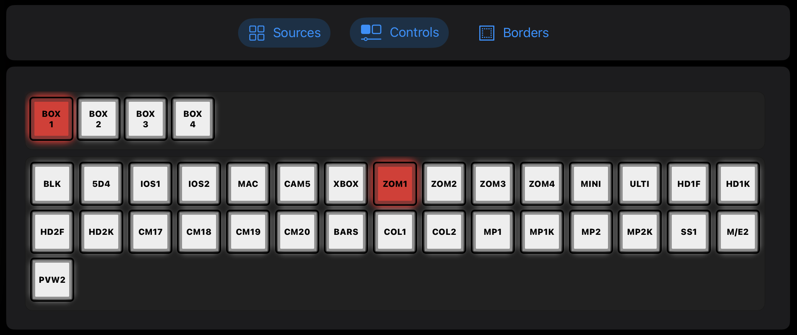Select the BARS source button
The image size is (797, 335).
point(346,232)
